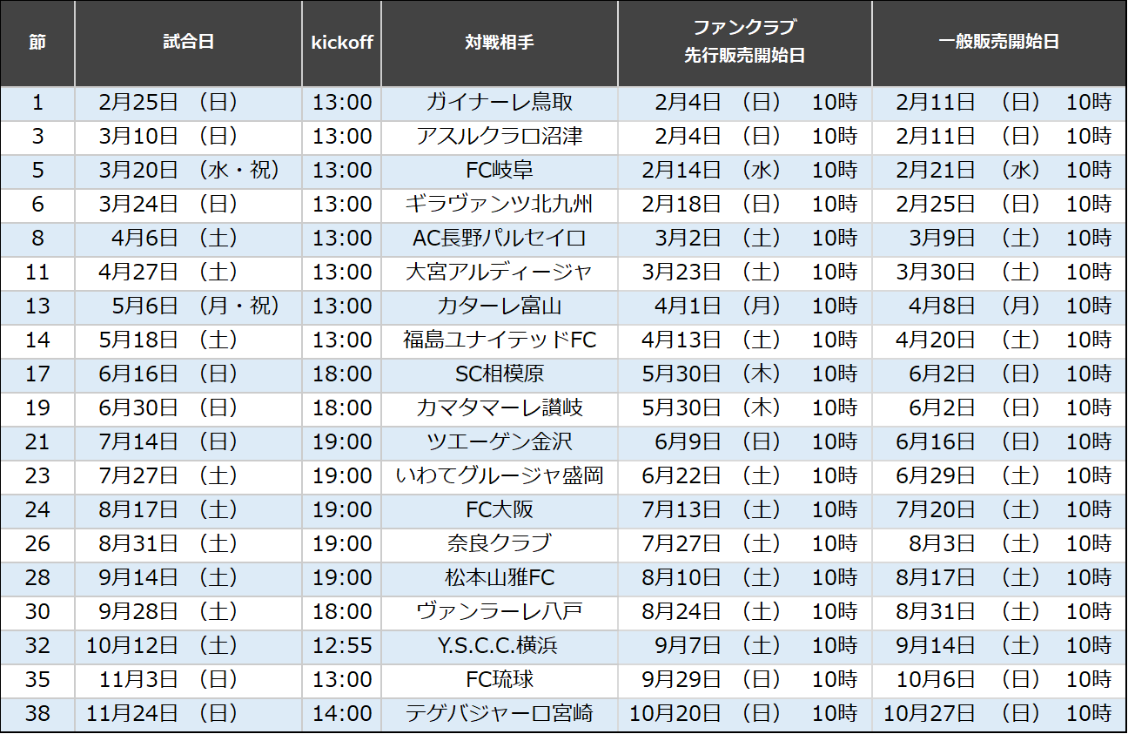1128x734 pixels.
Task: Select opponent 大宮アルディージャ
Action: [500, 273]
